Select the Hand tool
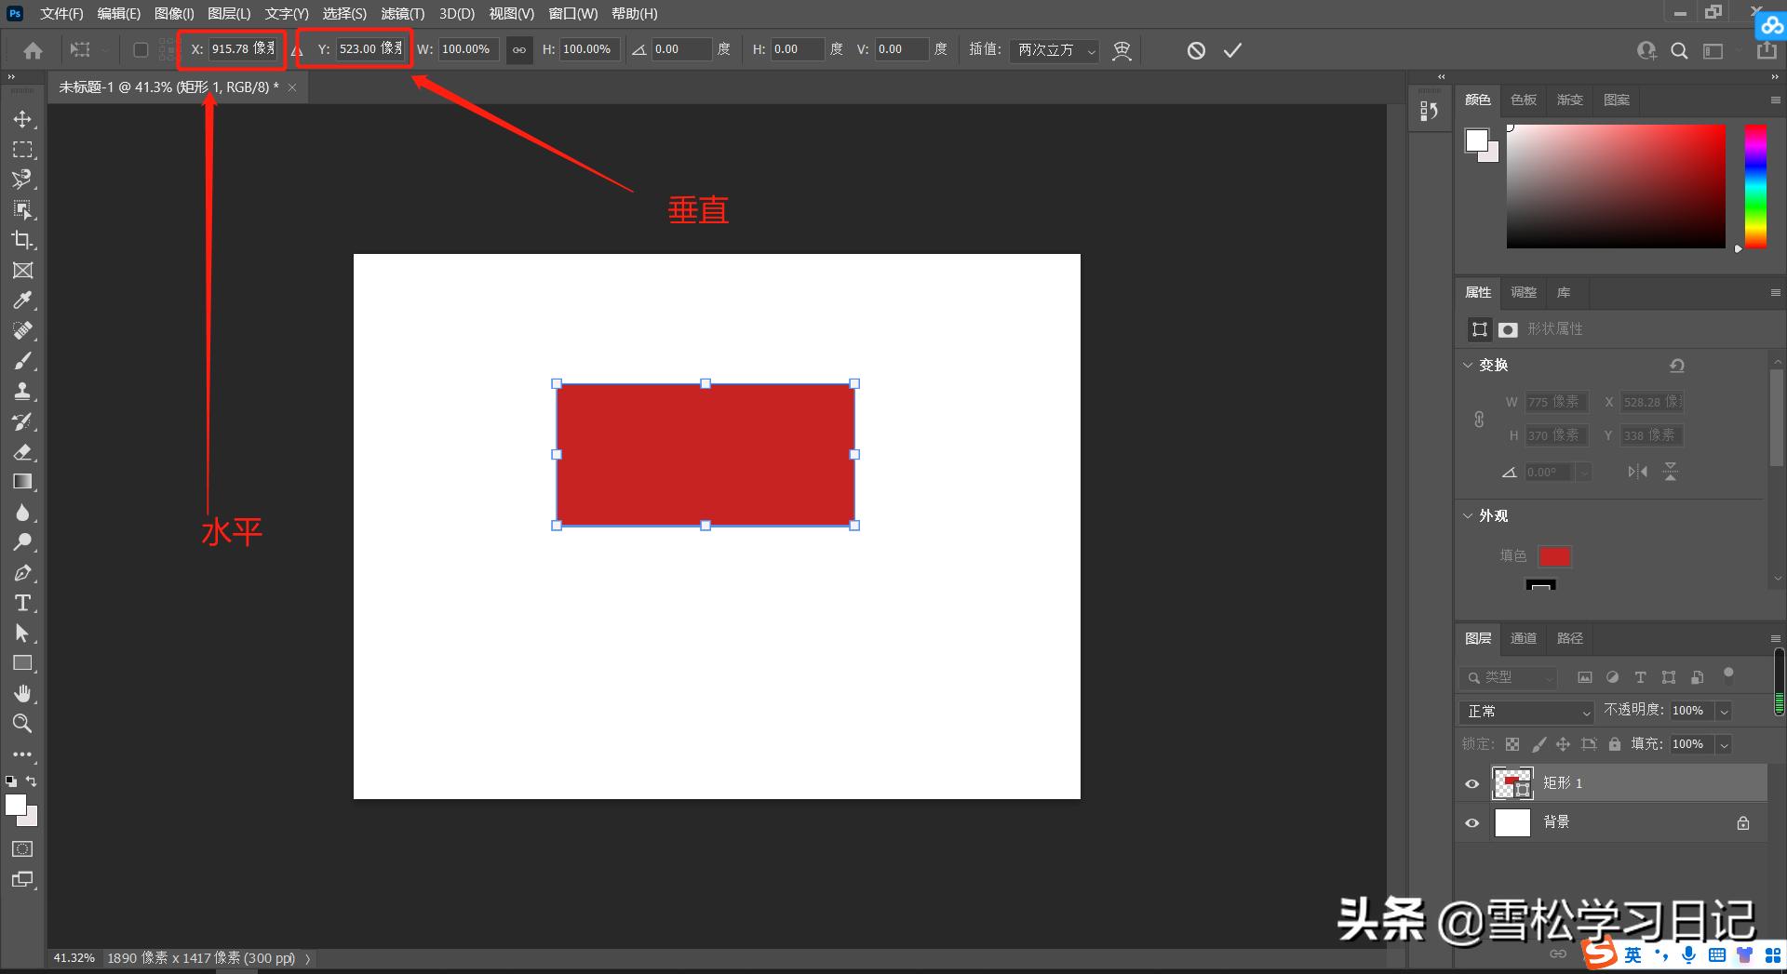 tap(22, 693)
